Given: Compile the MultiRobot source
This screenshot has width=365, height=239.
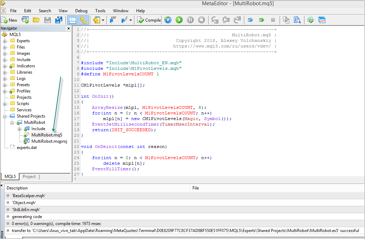Looking at the screenshot, I should click(x=149, y=20).
